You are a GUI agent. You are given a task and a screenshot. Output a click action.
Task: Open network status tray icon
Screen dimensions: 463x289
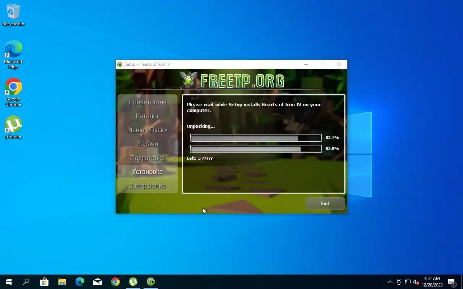[x=408, y=282]
